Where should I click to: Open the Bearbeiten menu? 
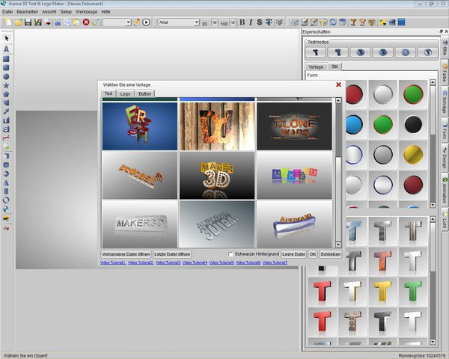click(x=27, y=12)
